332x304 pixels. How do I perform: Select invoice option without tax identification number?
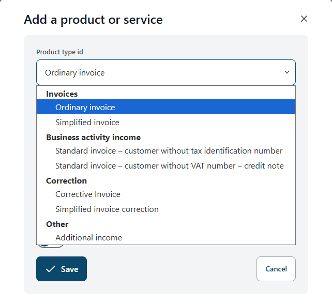tap(169, 151)
